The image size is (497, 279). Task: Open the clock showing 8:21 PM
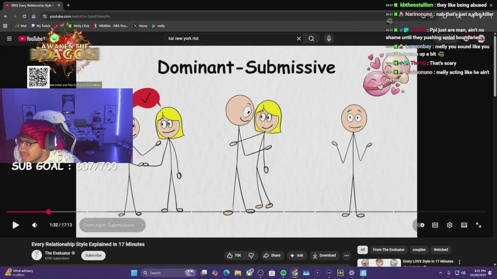point(480,273)
